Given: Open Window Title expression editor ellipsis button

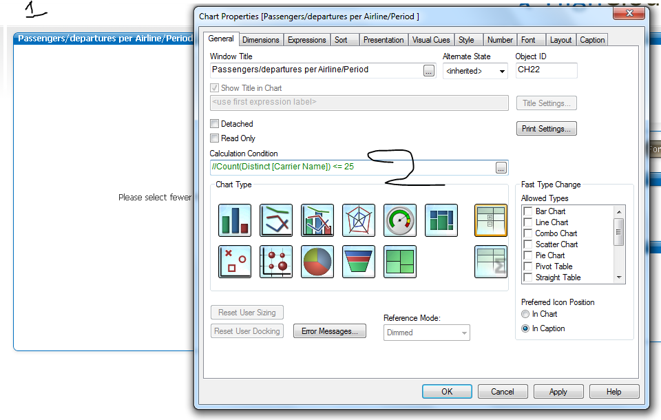Looking at the screenshot, I should click(x=429, y=71).
